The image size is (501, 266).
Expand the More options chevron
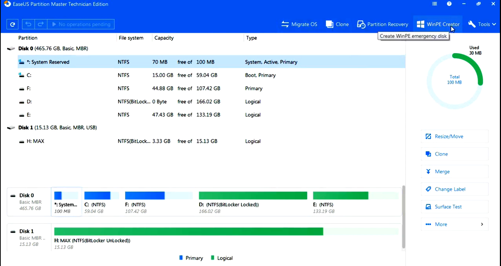[482, 224]
